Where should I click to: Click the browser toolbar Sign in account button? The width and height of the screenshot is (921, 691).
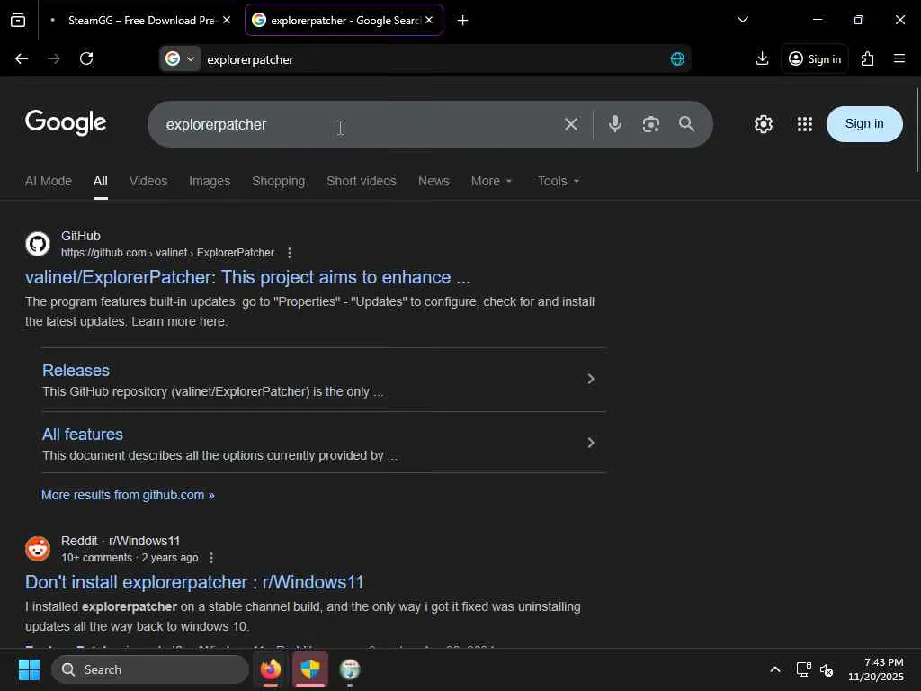[815, 58]
